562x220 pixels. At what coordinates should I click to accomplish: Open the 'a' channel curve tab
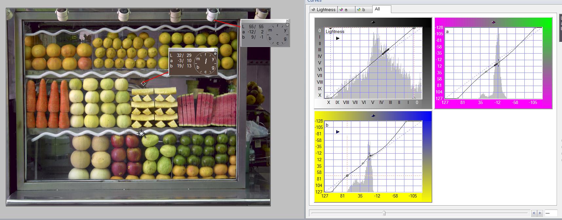346,10
